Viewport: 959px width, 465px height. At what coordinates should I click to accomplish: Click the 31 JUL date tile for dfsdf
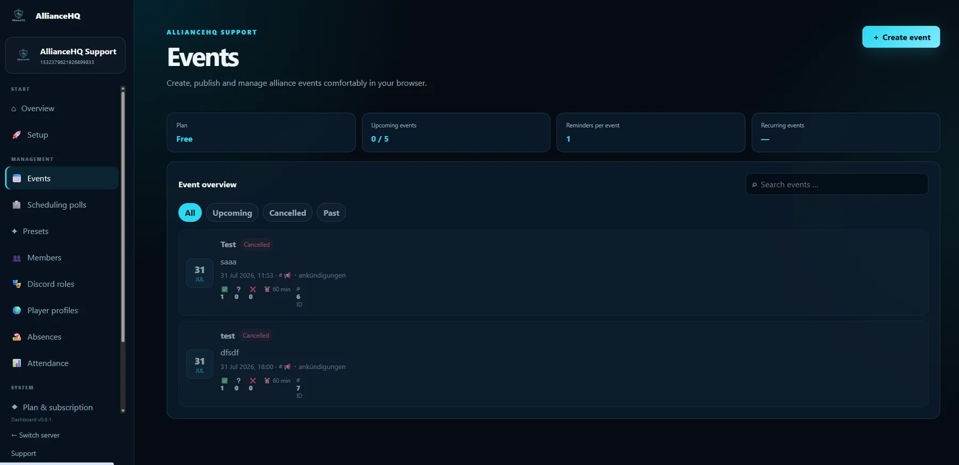click(200, 364)
